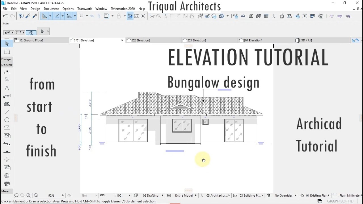Click the Split scissors icon
Screen dimensions: 363x204
coord(152,16)
